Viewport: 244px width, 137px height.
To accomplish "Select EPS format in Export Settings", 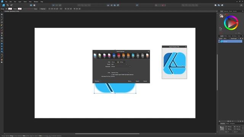I will [x=133, y=56].
